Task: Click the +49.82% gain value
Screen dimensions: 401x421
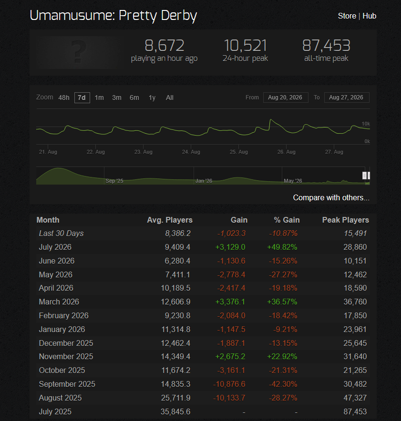Action: pos(282,247)
